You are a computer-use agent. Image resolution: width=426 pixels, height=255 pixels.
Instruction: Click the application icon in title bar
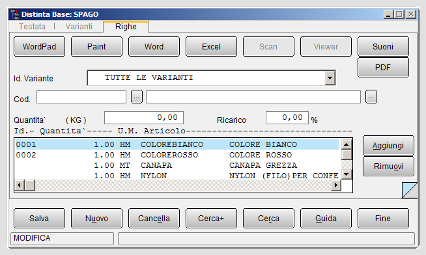point(14,14)
